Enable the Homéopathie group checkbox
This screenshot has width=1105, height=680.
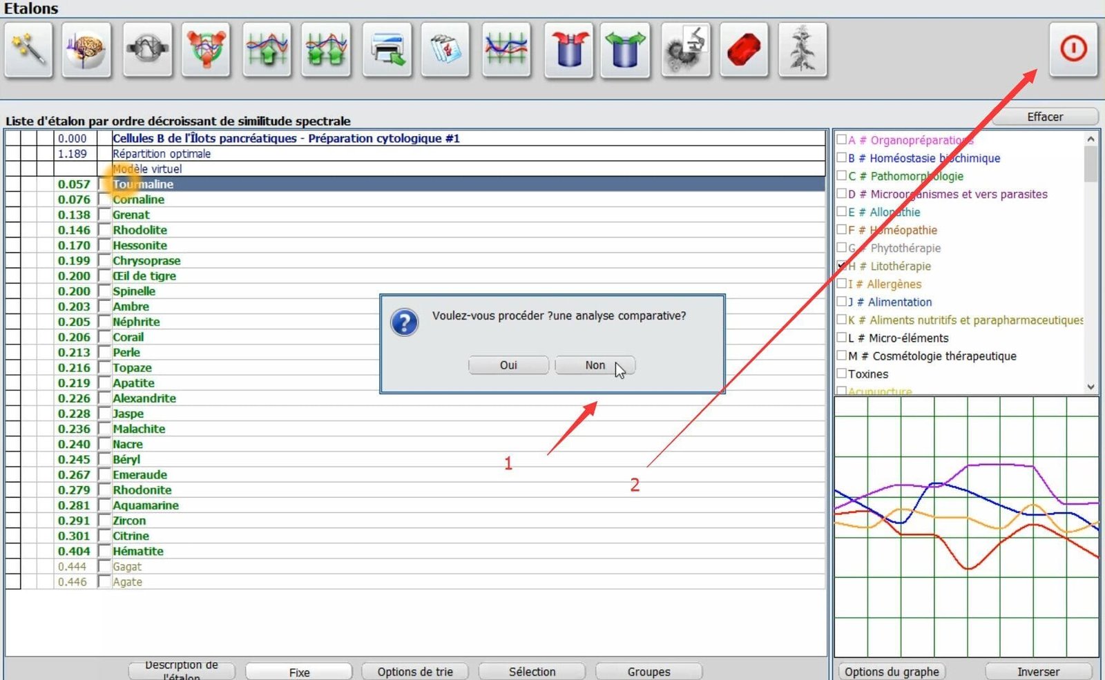pos(841,230)
